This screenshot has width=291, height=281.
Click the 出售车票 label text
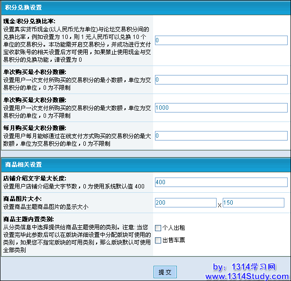pos(173,240)
